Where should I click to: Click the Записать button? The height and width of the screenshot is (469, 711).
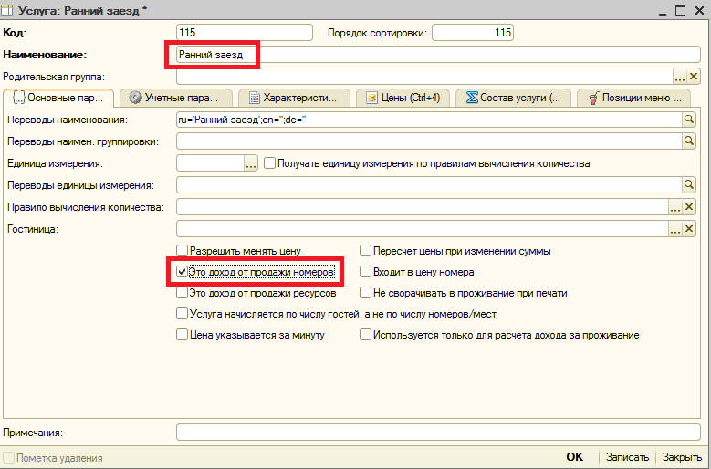pyautogui.click(x=627, y=457)
